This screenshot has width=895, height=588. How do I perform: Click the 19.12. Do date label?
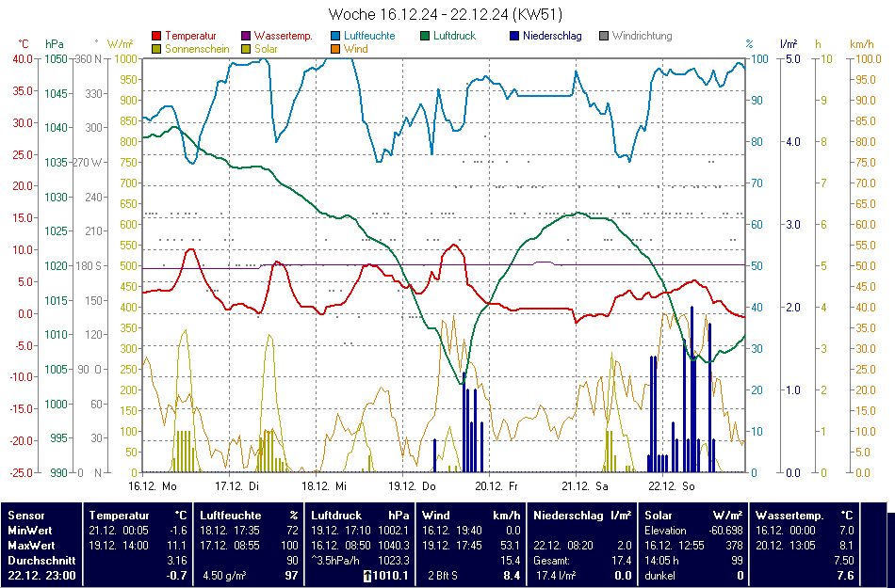click(x=412, y=486)
